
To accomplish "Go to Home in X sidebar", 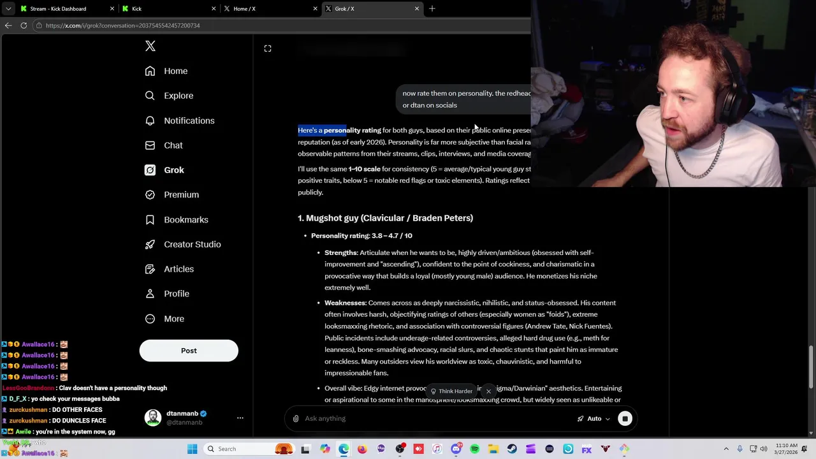I will 166,71.
